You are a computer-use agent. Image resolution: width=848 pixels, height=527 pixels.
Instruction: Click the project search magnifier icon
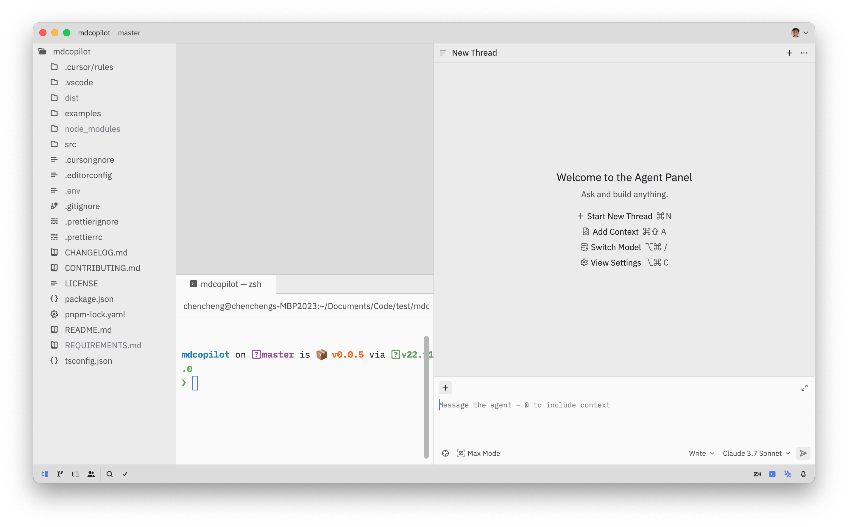point(110,474)
